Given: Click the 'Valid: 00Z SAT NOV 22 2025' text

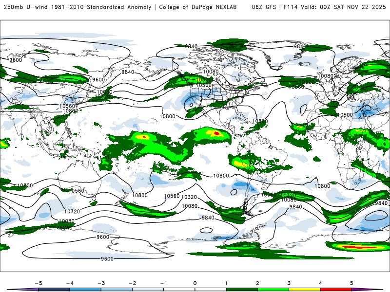Looking at the screenshot, I should [344, 7].
